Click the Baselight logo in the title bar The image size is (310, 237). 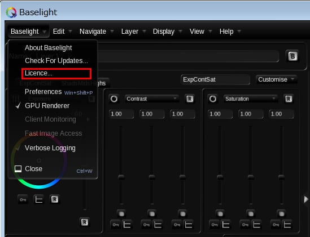11,12
